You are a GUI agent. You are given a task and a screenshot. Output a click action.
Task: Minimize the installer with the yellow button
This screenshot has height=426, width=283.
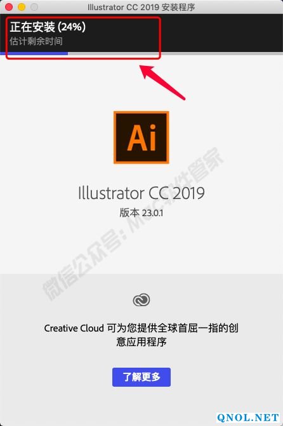click(22, 7)
